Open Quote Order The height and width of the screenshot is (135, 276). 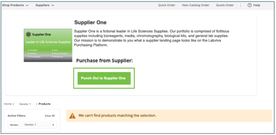(x=225, y=5)
